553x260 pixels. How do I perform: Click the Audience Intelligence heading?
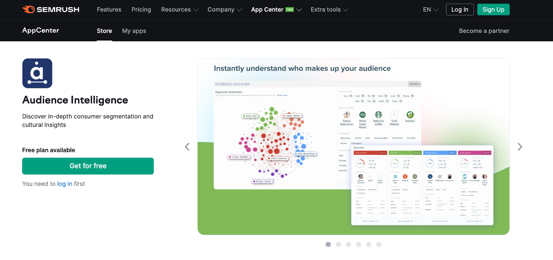pyautogui.click(x=75, y=100)
